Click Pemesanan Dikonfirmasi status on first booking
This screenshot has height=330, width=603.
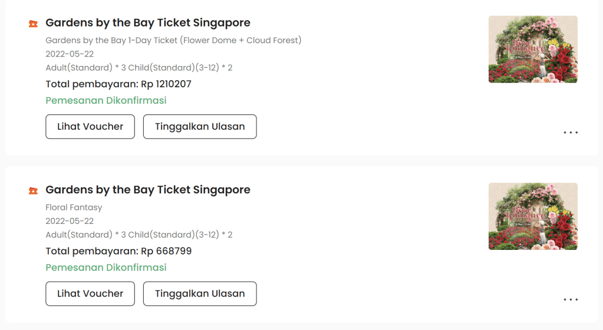[x=106, y=100]
